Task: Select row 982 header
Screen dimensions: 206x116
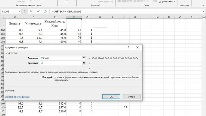Action: click(3, 38)
